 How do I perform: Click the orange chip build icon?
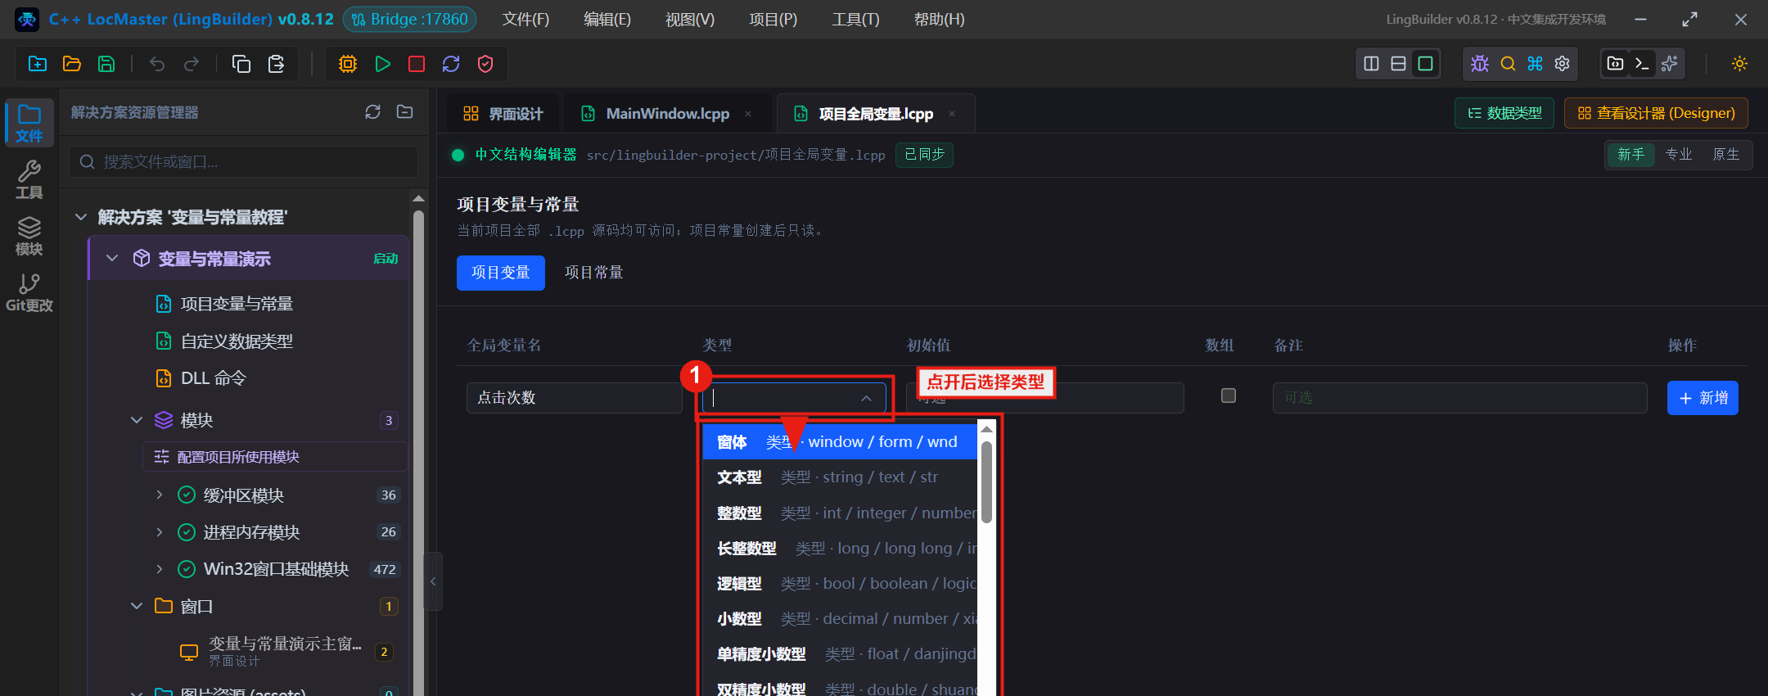point(348,64)
